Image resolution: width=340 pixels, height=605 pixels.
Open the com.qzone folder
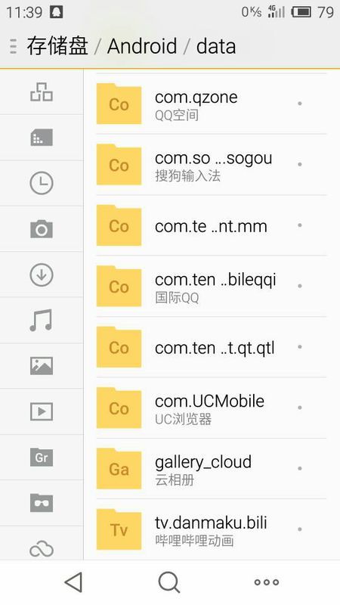tap(212, 104)
